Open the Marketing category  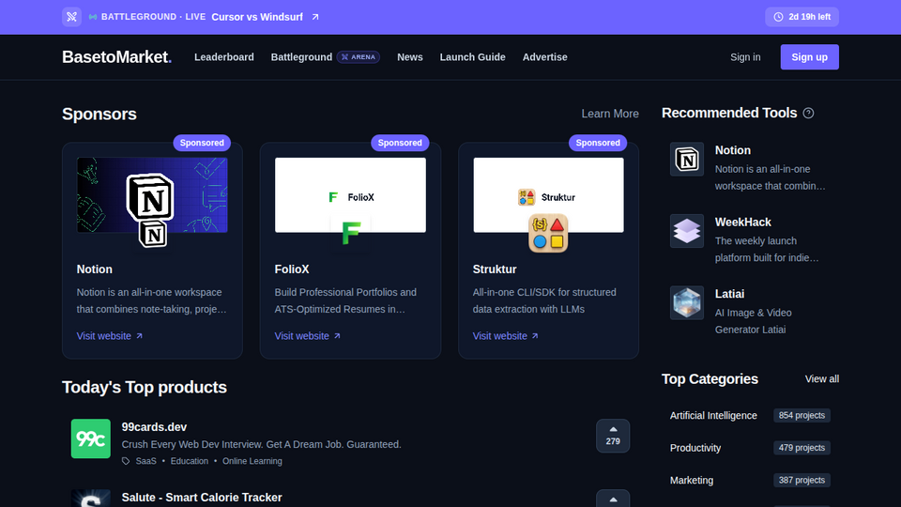click(x=692, y=480)
